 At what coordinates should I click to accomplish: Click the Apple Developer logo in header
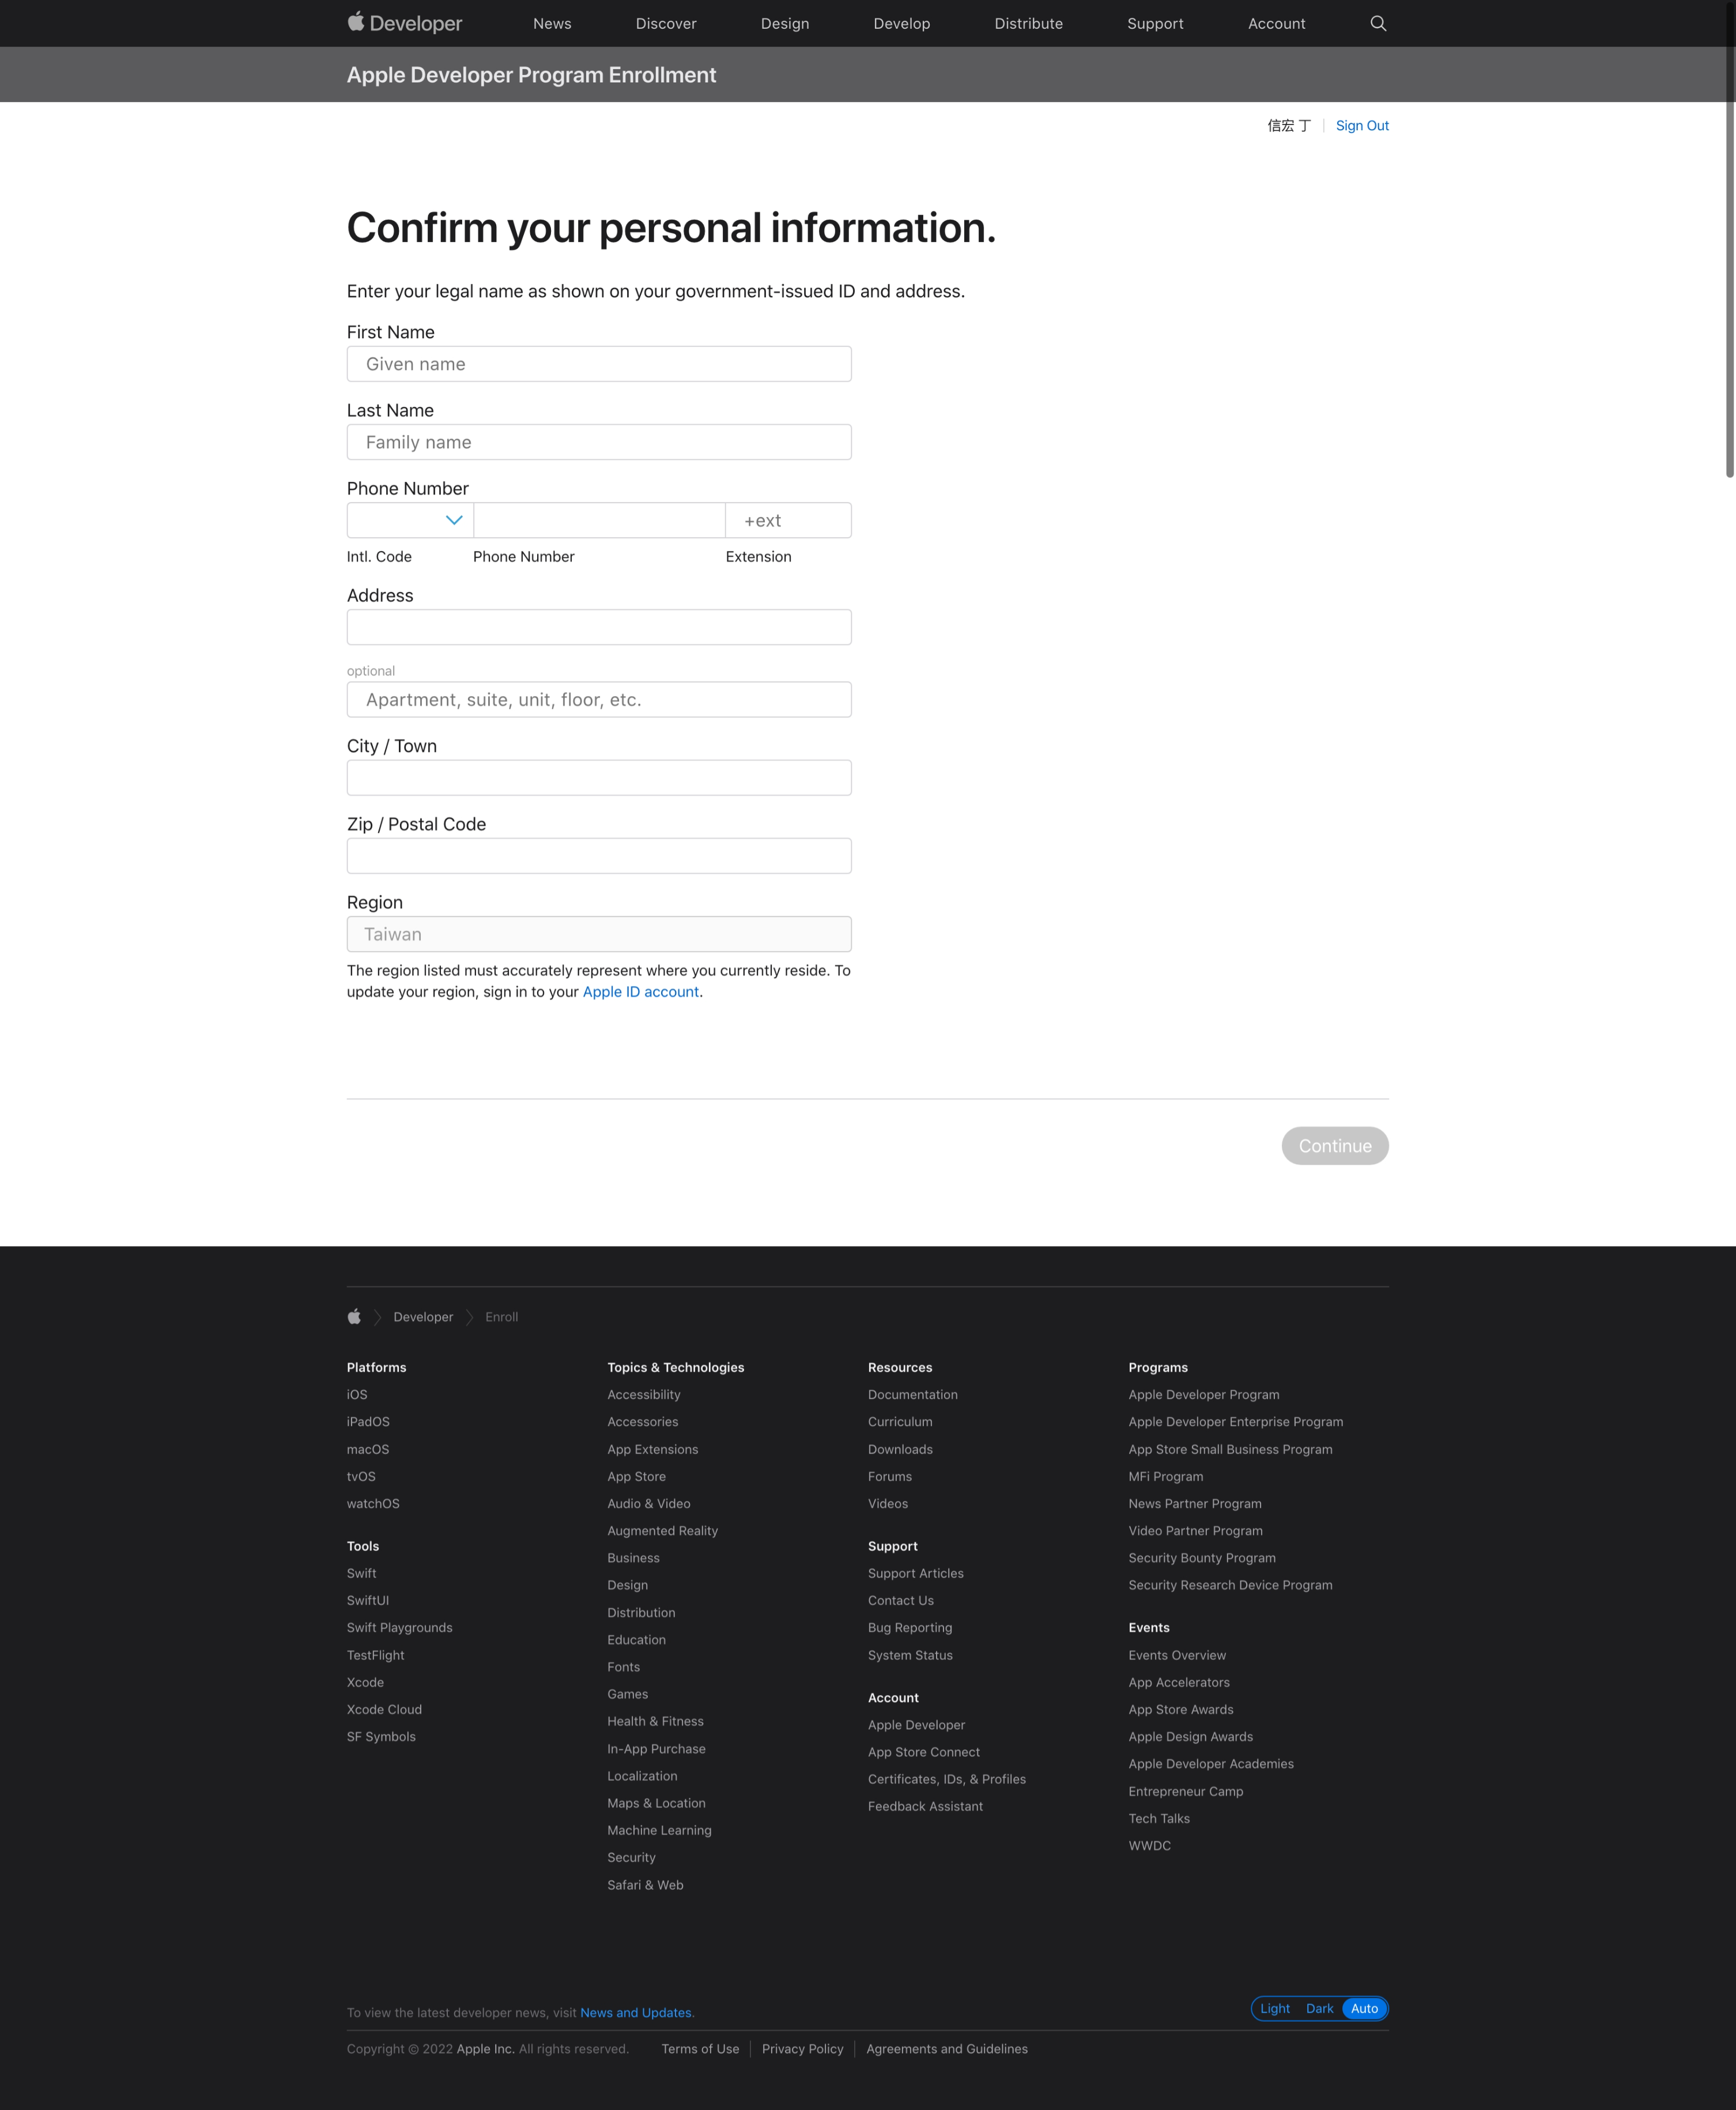tap(404, 23)
